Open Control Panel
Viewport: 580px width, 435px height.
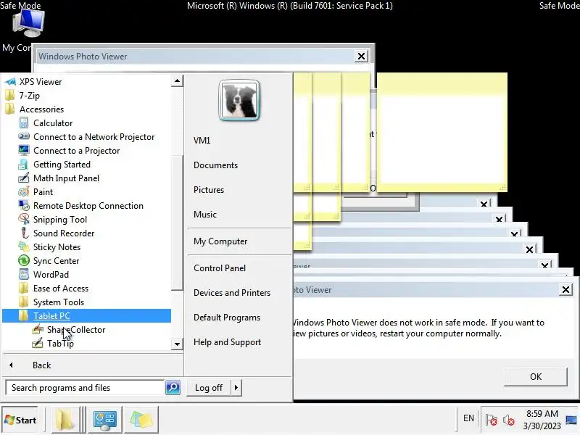220,268
